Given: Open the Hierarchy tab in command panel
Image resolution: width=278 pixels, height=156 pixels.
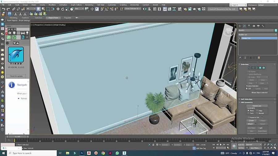Looking at the screenshot, I should click(249, 26).
